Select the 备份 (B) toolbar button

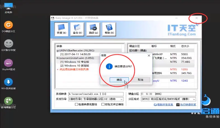(77, 29)
